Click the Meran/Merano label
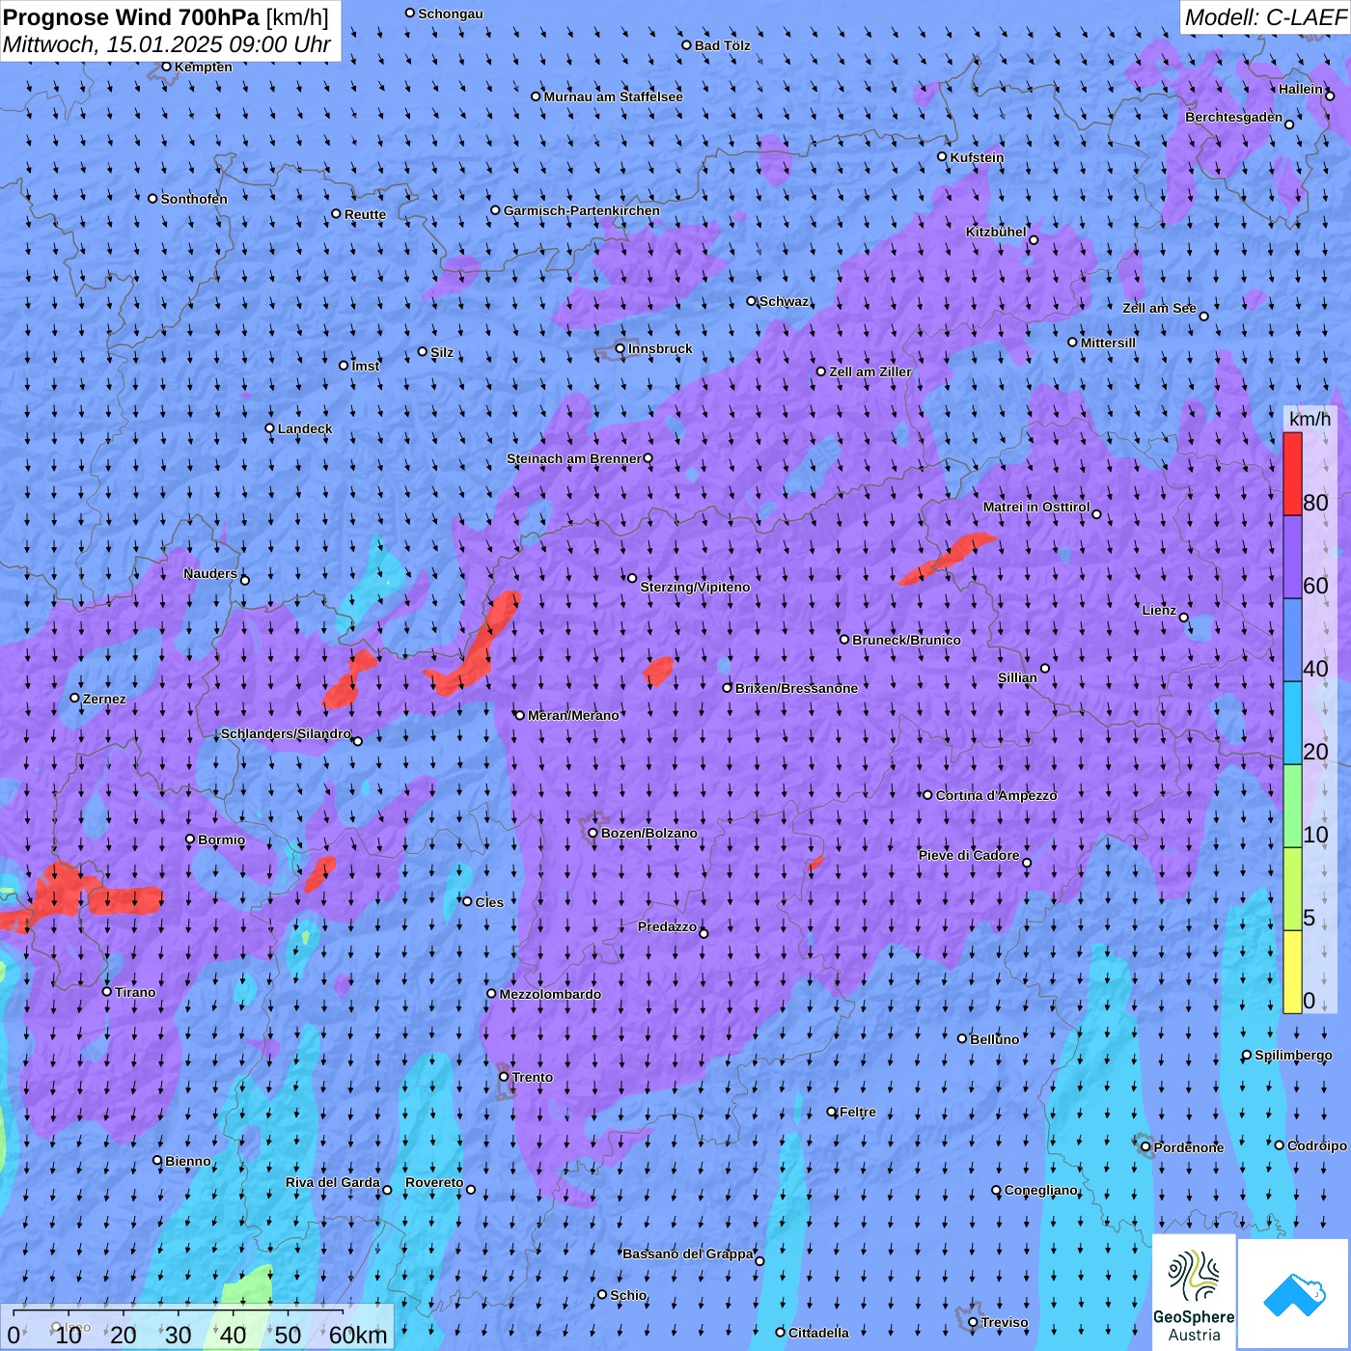Image resolution: width=1351 pixels, height=1351 pixels. [x=573, y=715]
